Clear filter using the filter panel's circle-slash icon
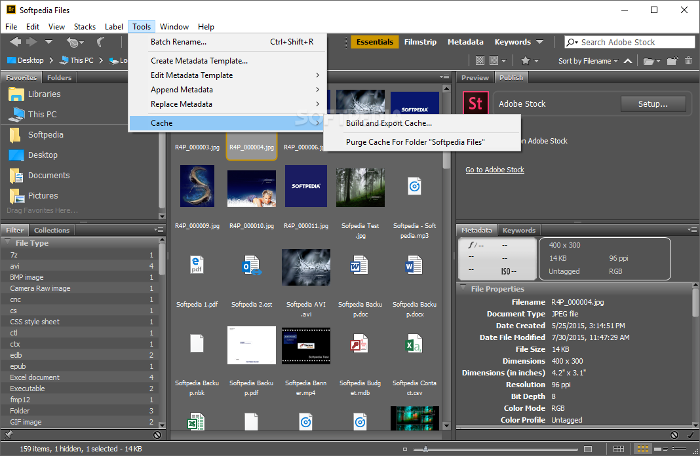Image resolution: width=700 pixels, height=456 pixels. coord(157,434)
